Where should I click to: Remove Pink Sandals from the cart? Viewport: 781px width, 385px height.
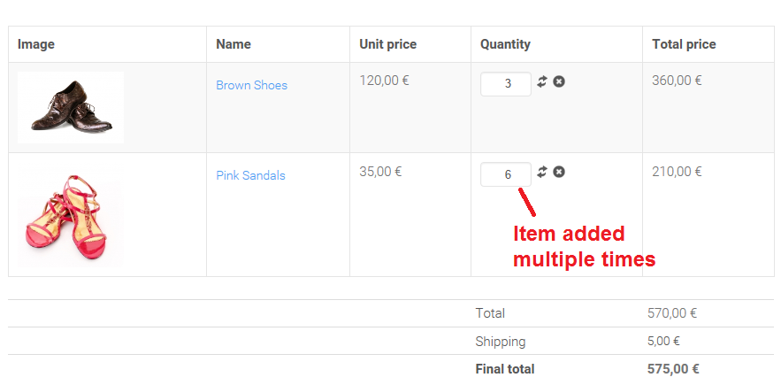(559, 172)
